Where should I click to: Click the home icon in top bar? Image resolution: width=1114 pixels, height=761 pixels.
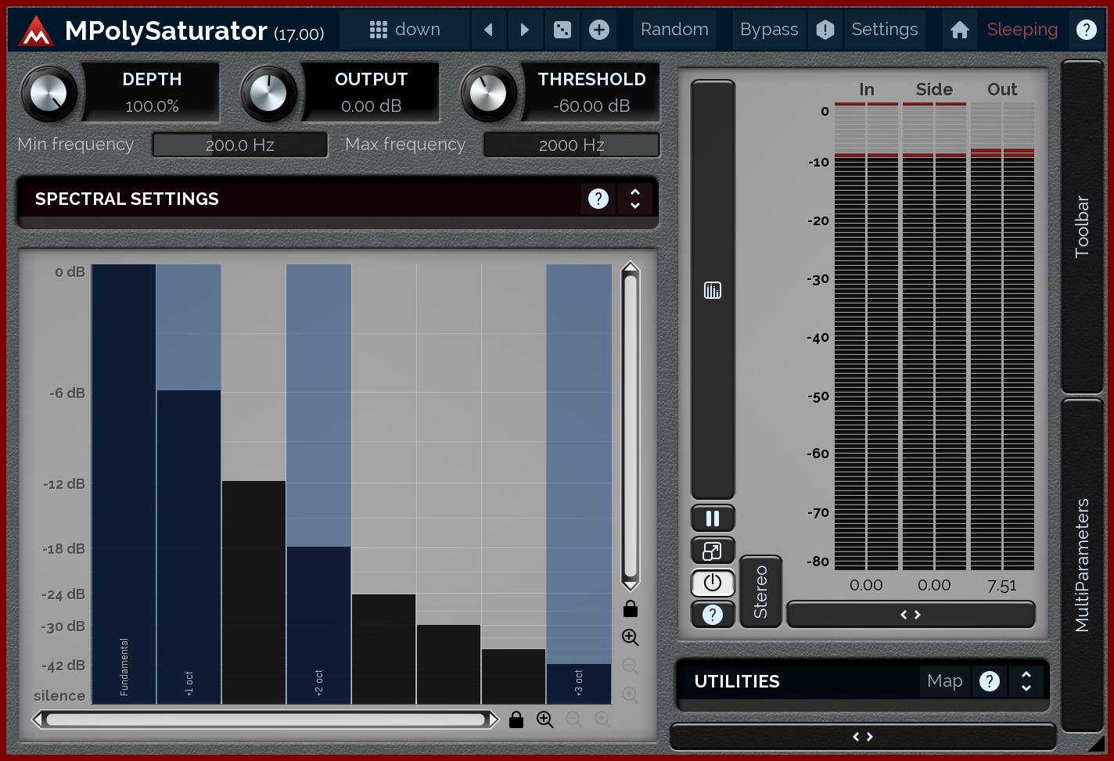[960, 30]
